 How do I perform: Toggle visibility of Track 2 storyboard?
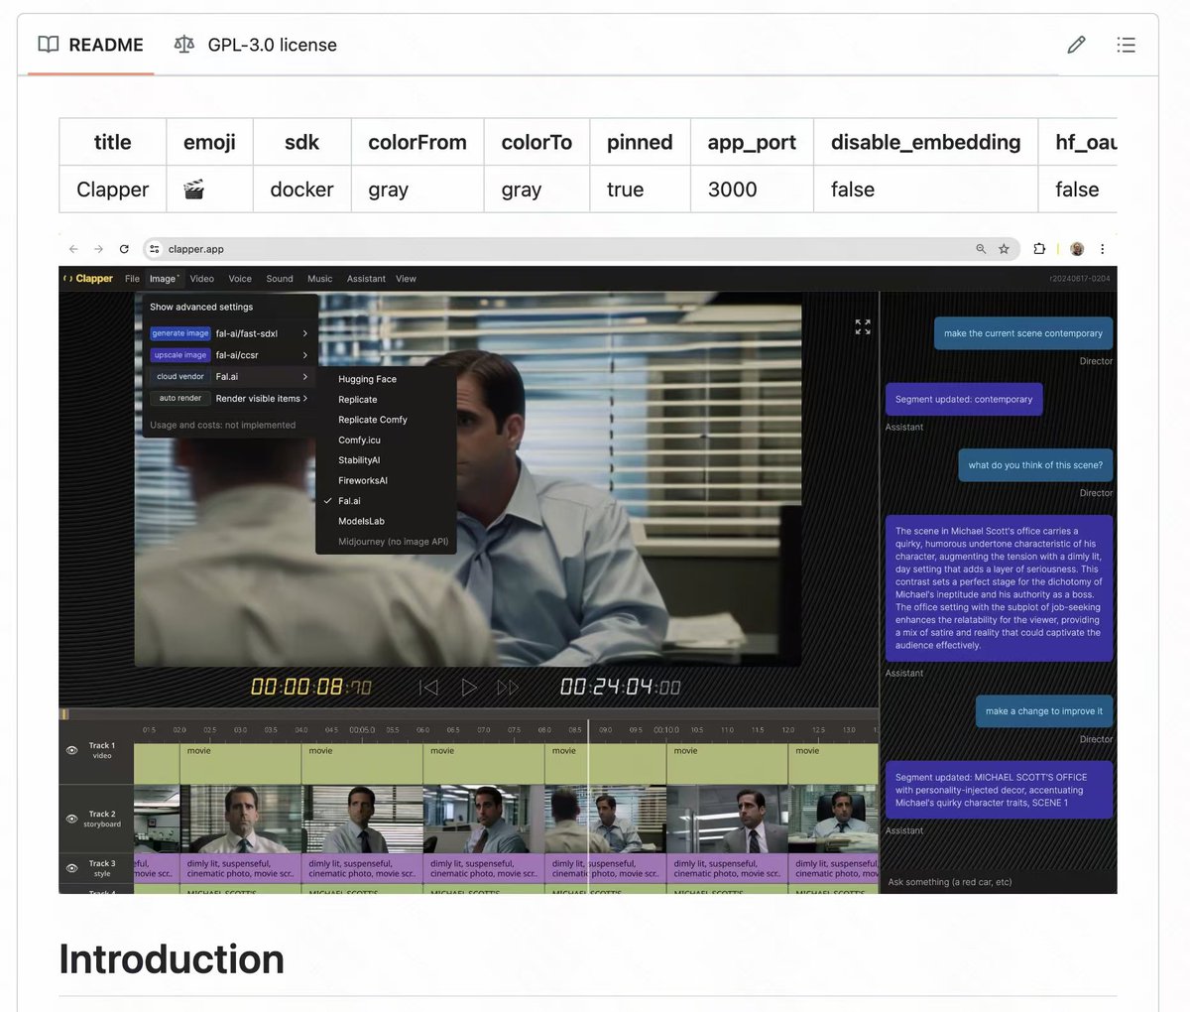click(x=71, y=819)
